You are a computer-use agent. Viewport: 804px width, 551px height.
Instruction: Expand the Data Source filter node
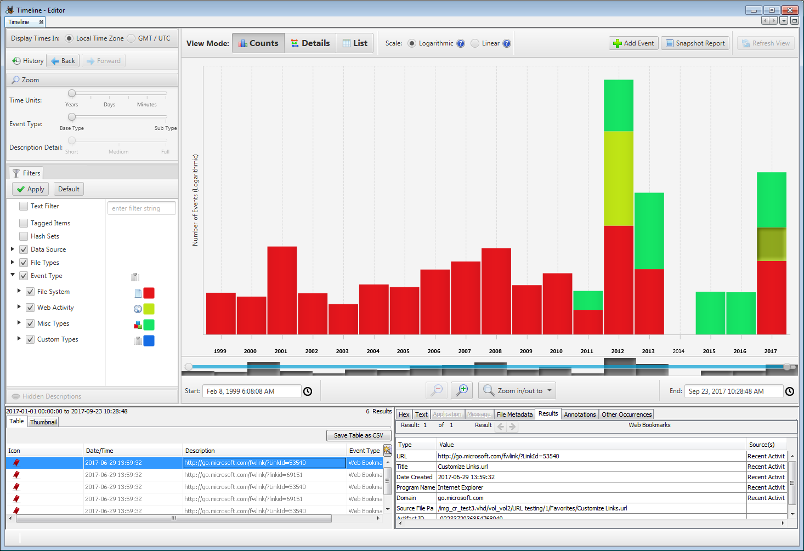pyautogui.click(x=13, y=249)
